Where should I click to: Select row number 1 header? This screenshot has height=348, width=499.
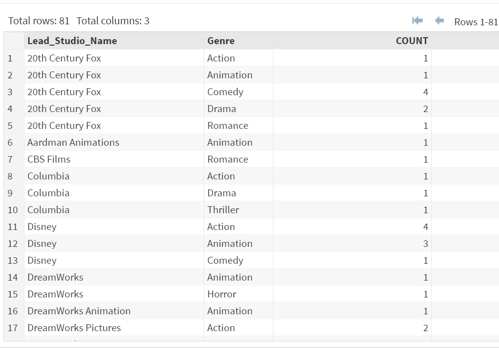point(10,58)
